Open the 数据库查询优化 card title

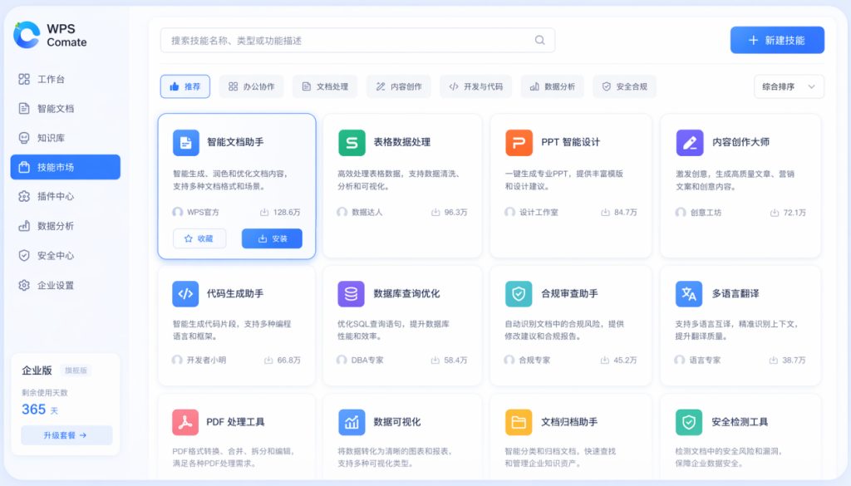click(406, 293)
